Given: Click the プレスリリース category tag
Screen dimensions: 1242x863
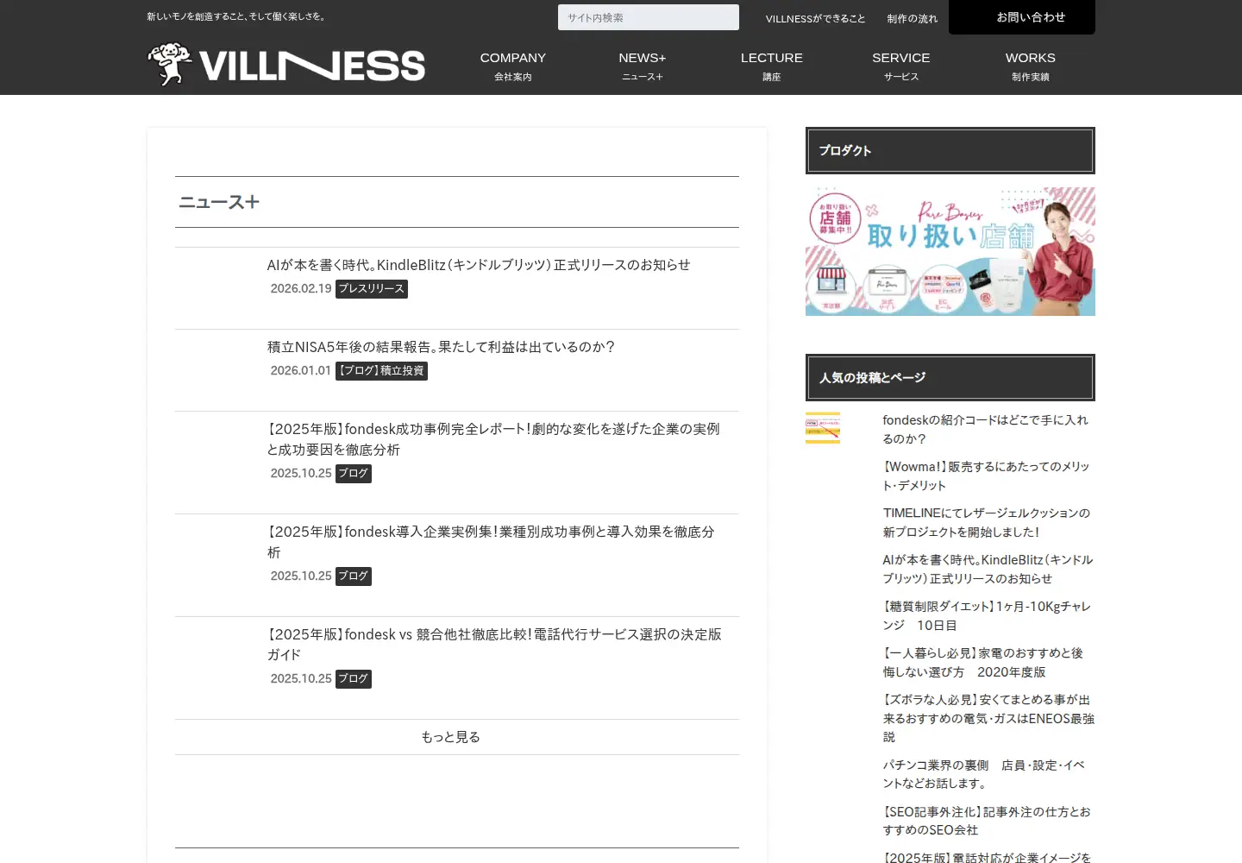Looking at the screenshot, I should [372, 289].
